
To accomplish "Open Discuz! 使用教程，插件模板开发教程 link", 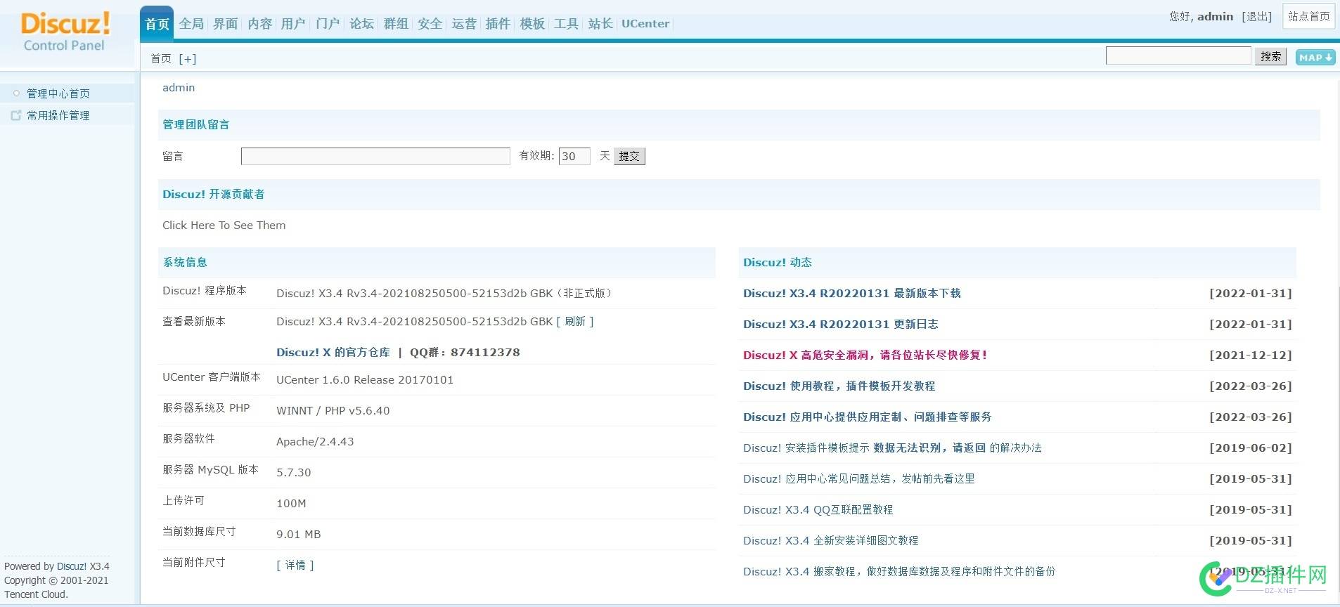I will tap(839, 386).
